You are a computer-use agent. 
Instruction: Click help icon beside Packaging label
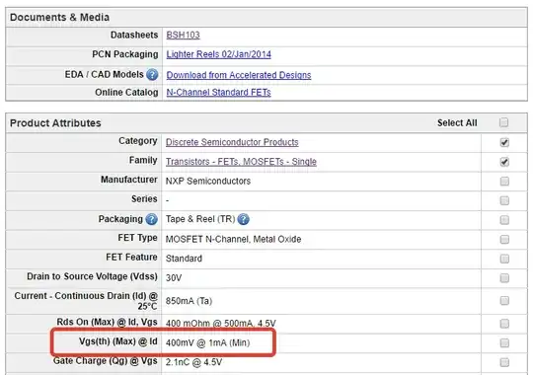click(151, 219)
